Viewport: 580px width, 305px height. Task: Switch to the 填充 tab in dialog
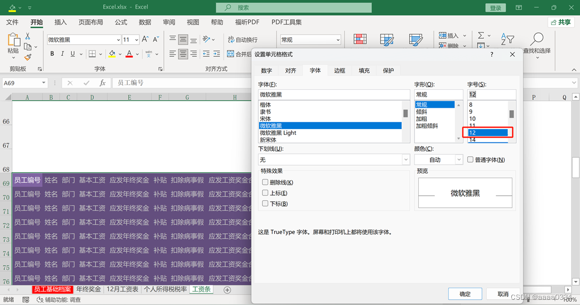point(364,71)
